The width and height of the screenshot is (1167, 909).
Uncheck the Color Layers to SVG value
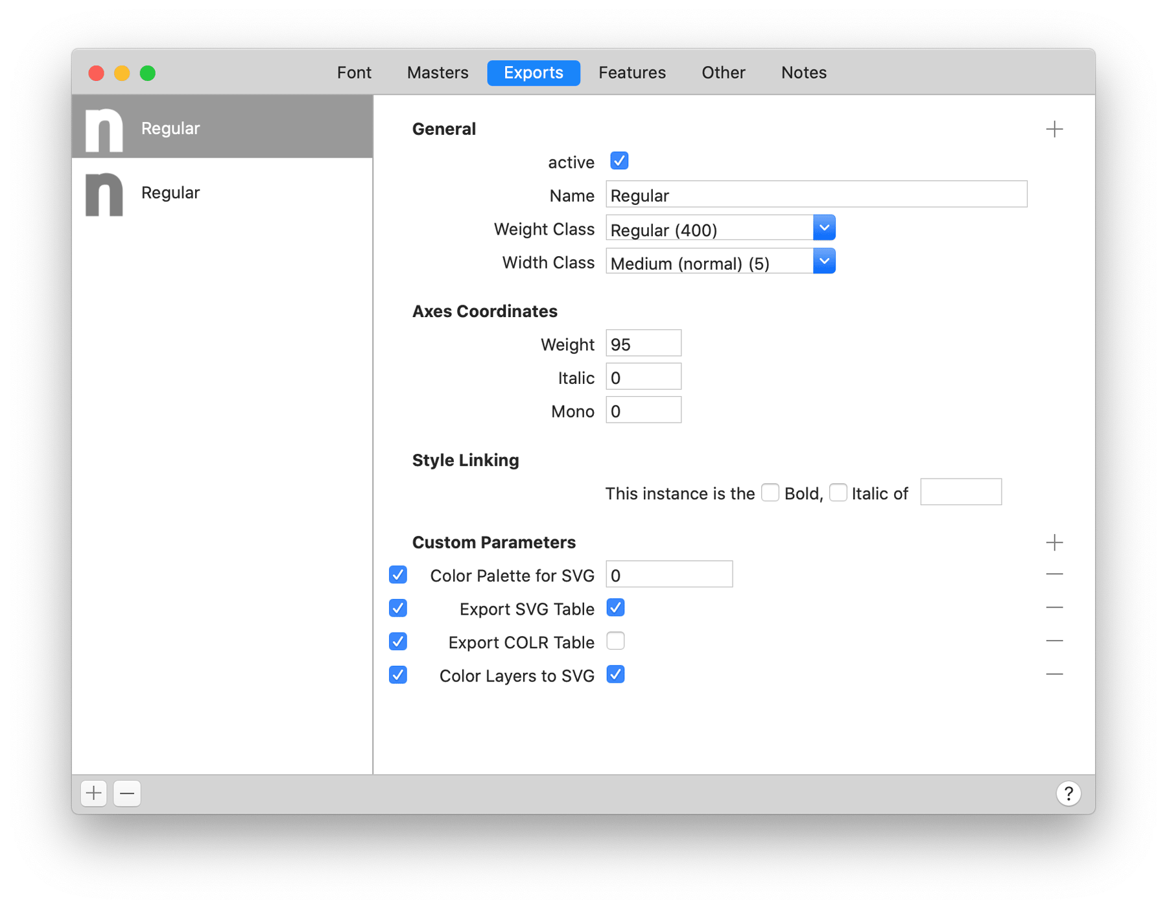coord(615,674)
